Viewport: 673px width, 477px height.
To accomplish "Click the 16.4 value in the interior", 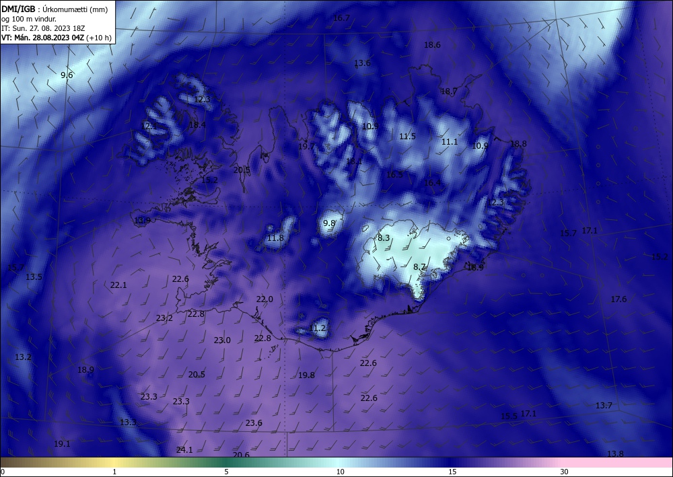I will (x=432, y=183).
